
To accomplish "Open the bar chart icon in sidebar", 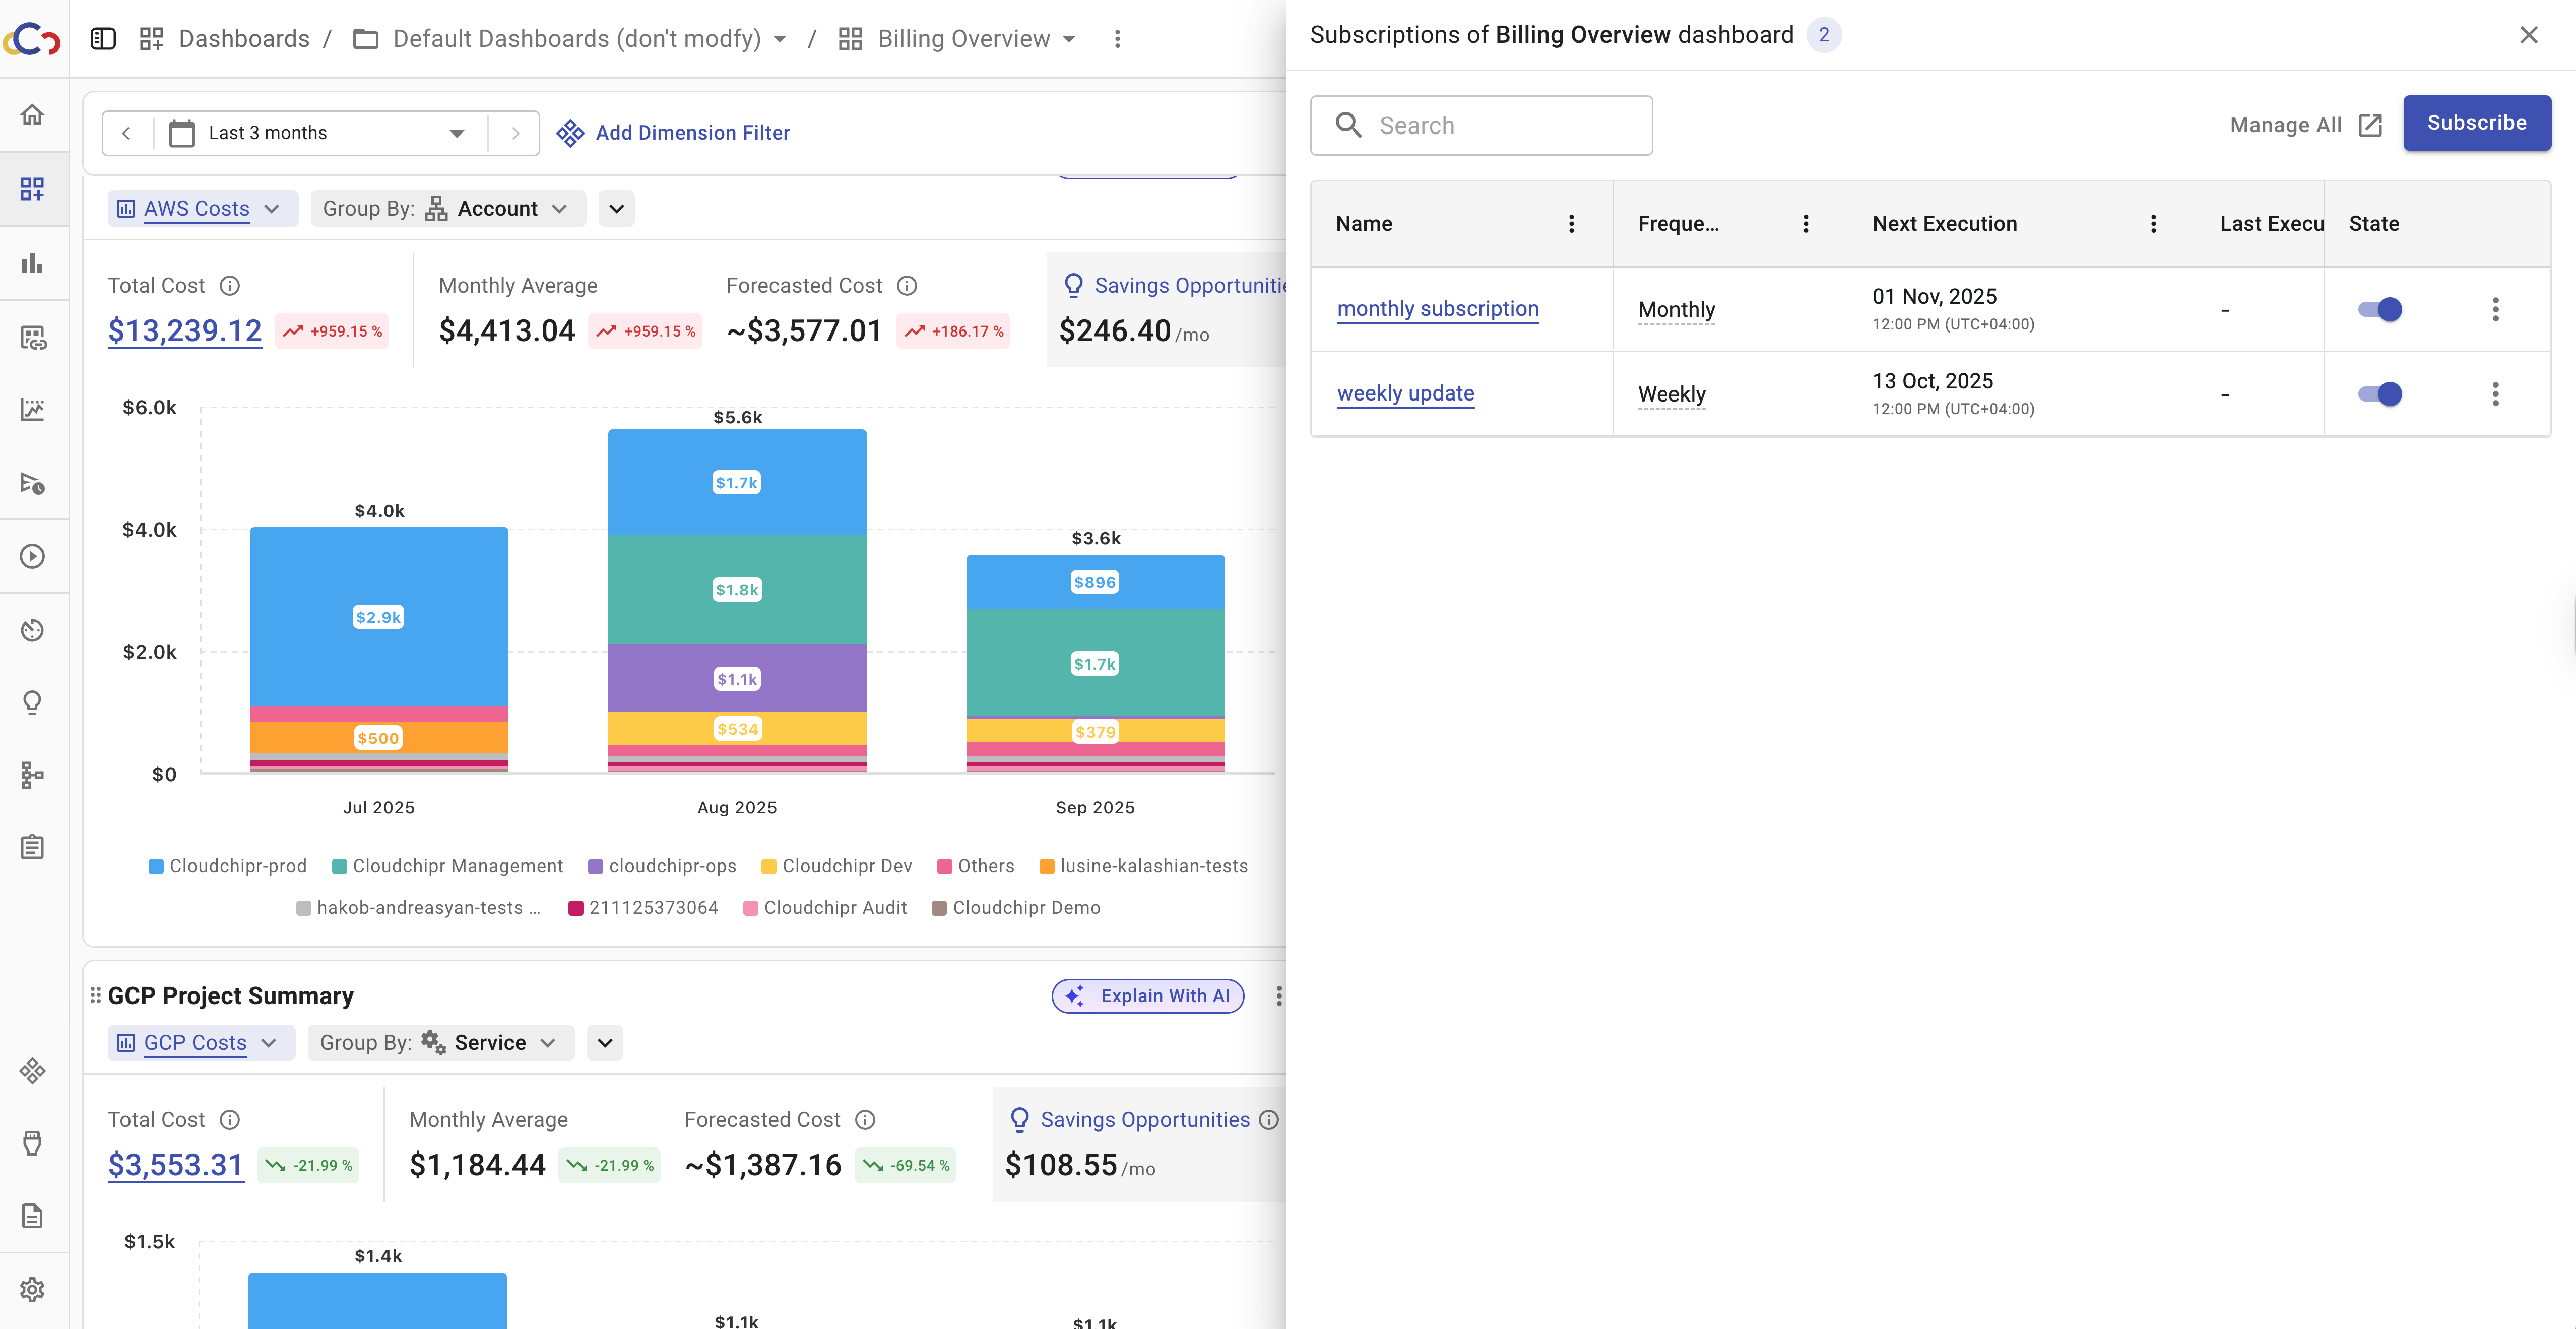I will [32, 263].
